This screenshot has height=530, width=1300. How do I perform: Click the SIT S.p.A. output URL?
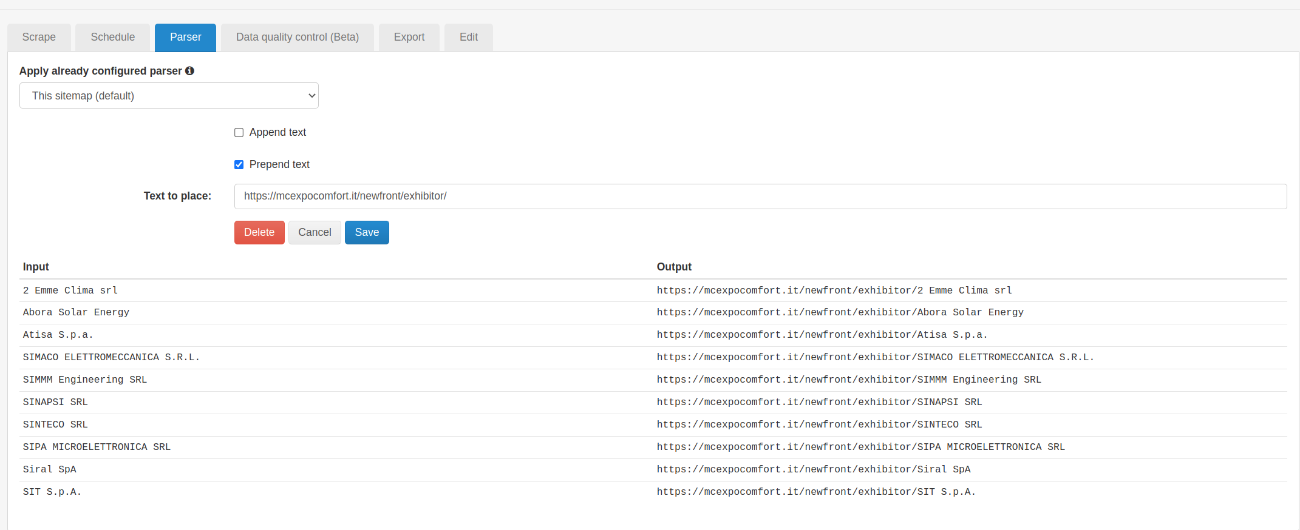tap(815, 492)
